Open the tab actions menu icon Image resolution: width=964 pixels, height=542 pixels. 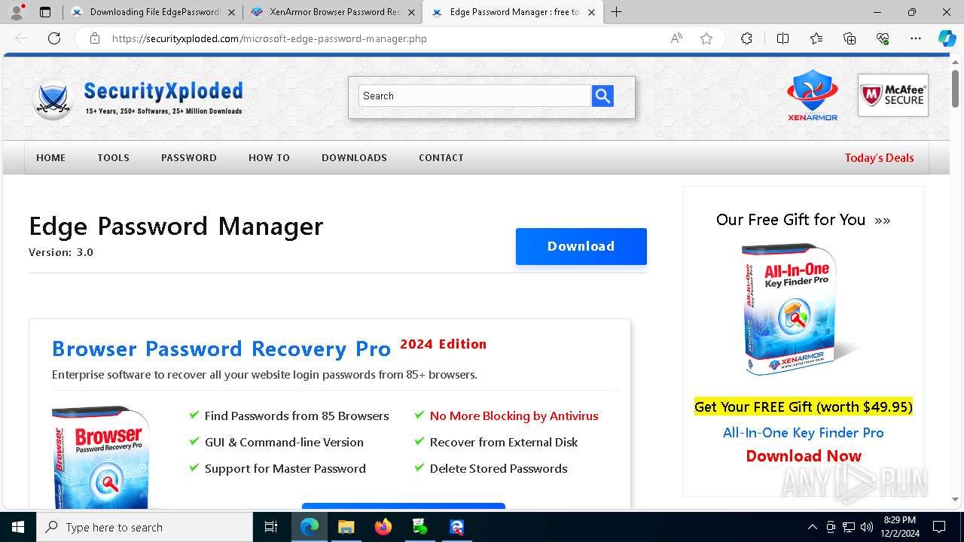click(45, 12)
